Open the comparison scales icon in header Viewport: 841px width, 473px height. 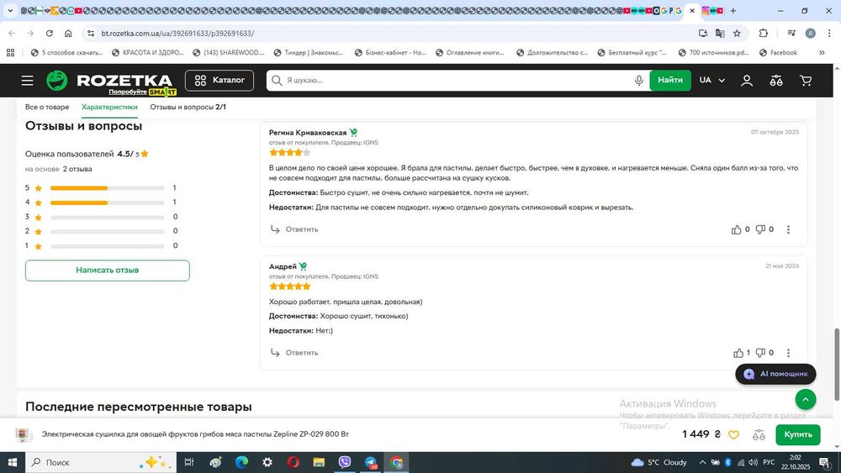pyautogui.click(x=776, y=81)
